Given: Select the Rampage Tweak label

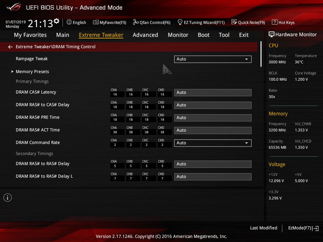Looking at the screenshot, I should point(32,59).
